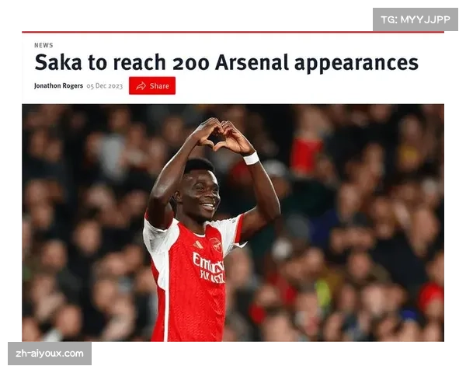Select the 05 Dec 2023 date
466x373 pixels.
(105, 86)
